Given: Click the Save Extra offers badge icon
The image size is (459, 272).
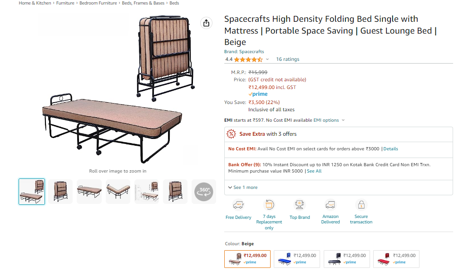Looking at the screenshot, I should (x=231, y=134).
